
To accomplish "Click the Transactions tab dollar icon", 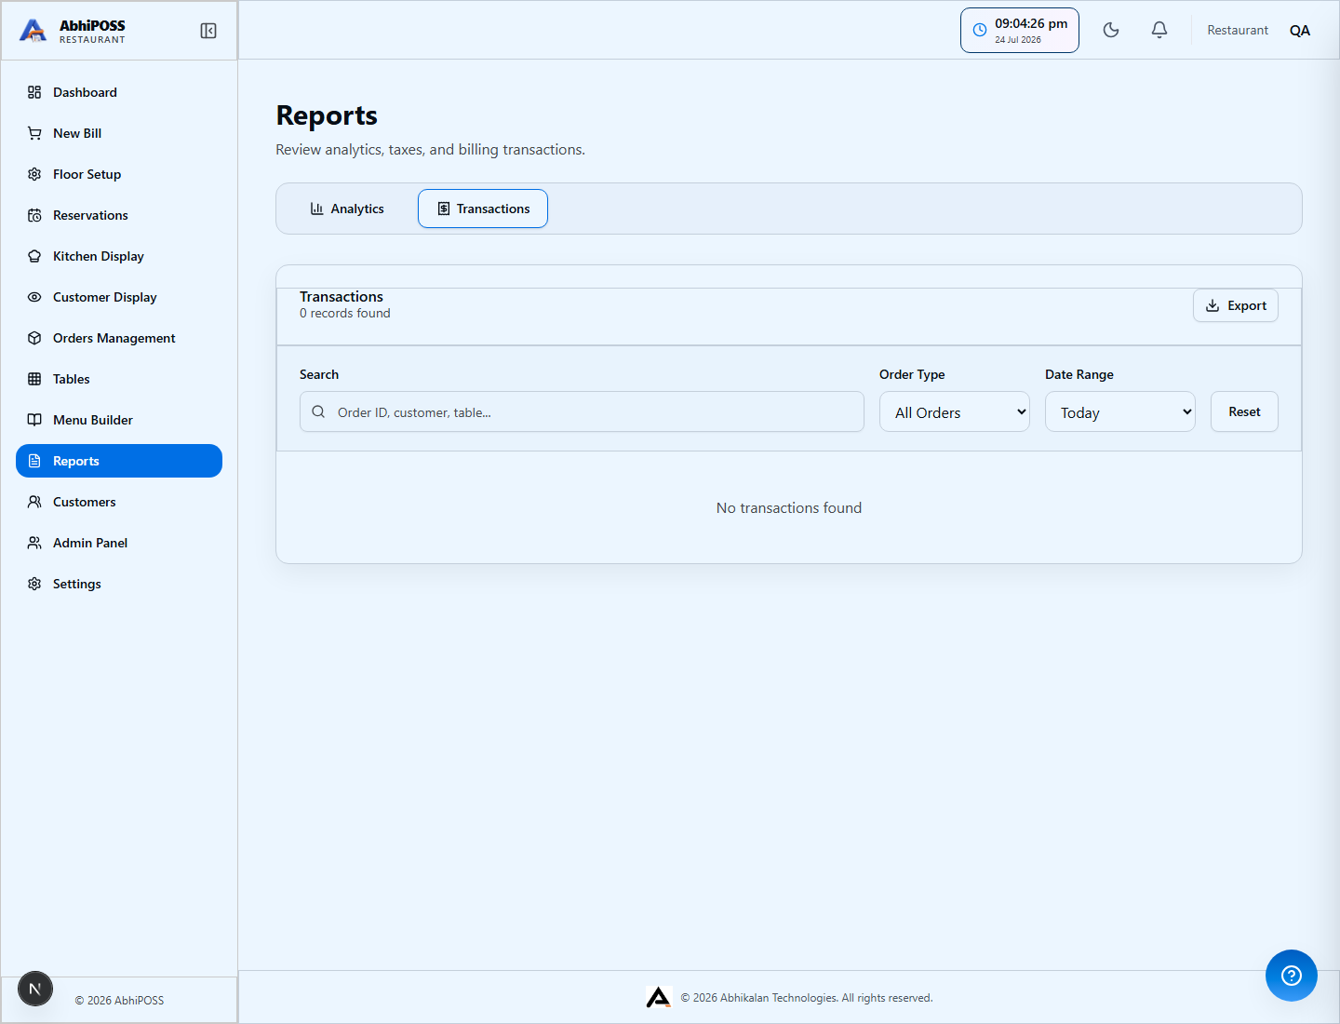I will [x=444, y=209].
